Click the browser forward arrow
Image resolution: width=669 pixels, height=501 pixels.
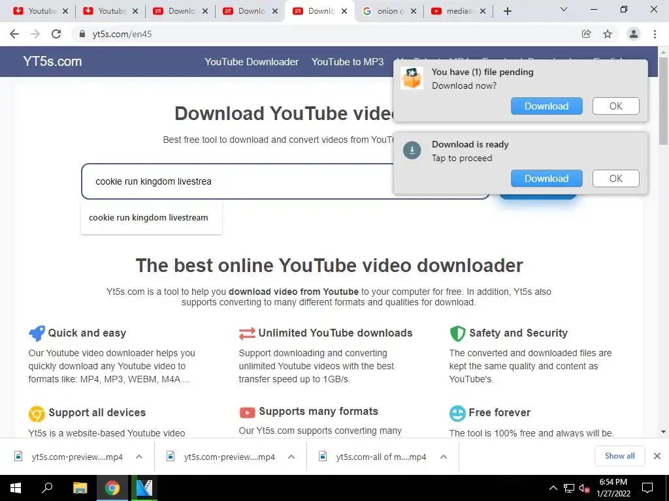[35, 34]
